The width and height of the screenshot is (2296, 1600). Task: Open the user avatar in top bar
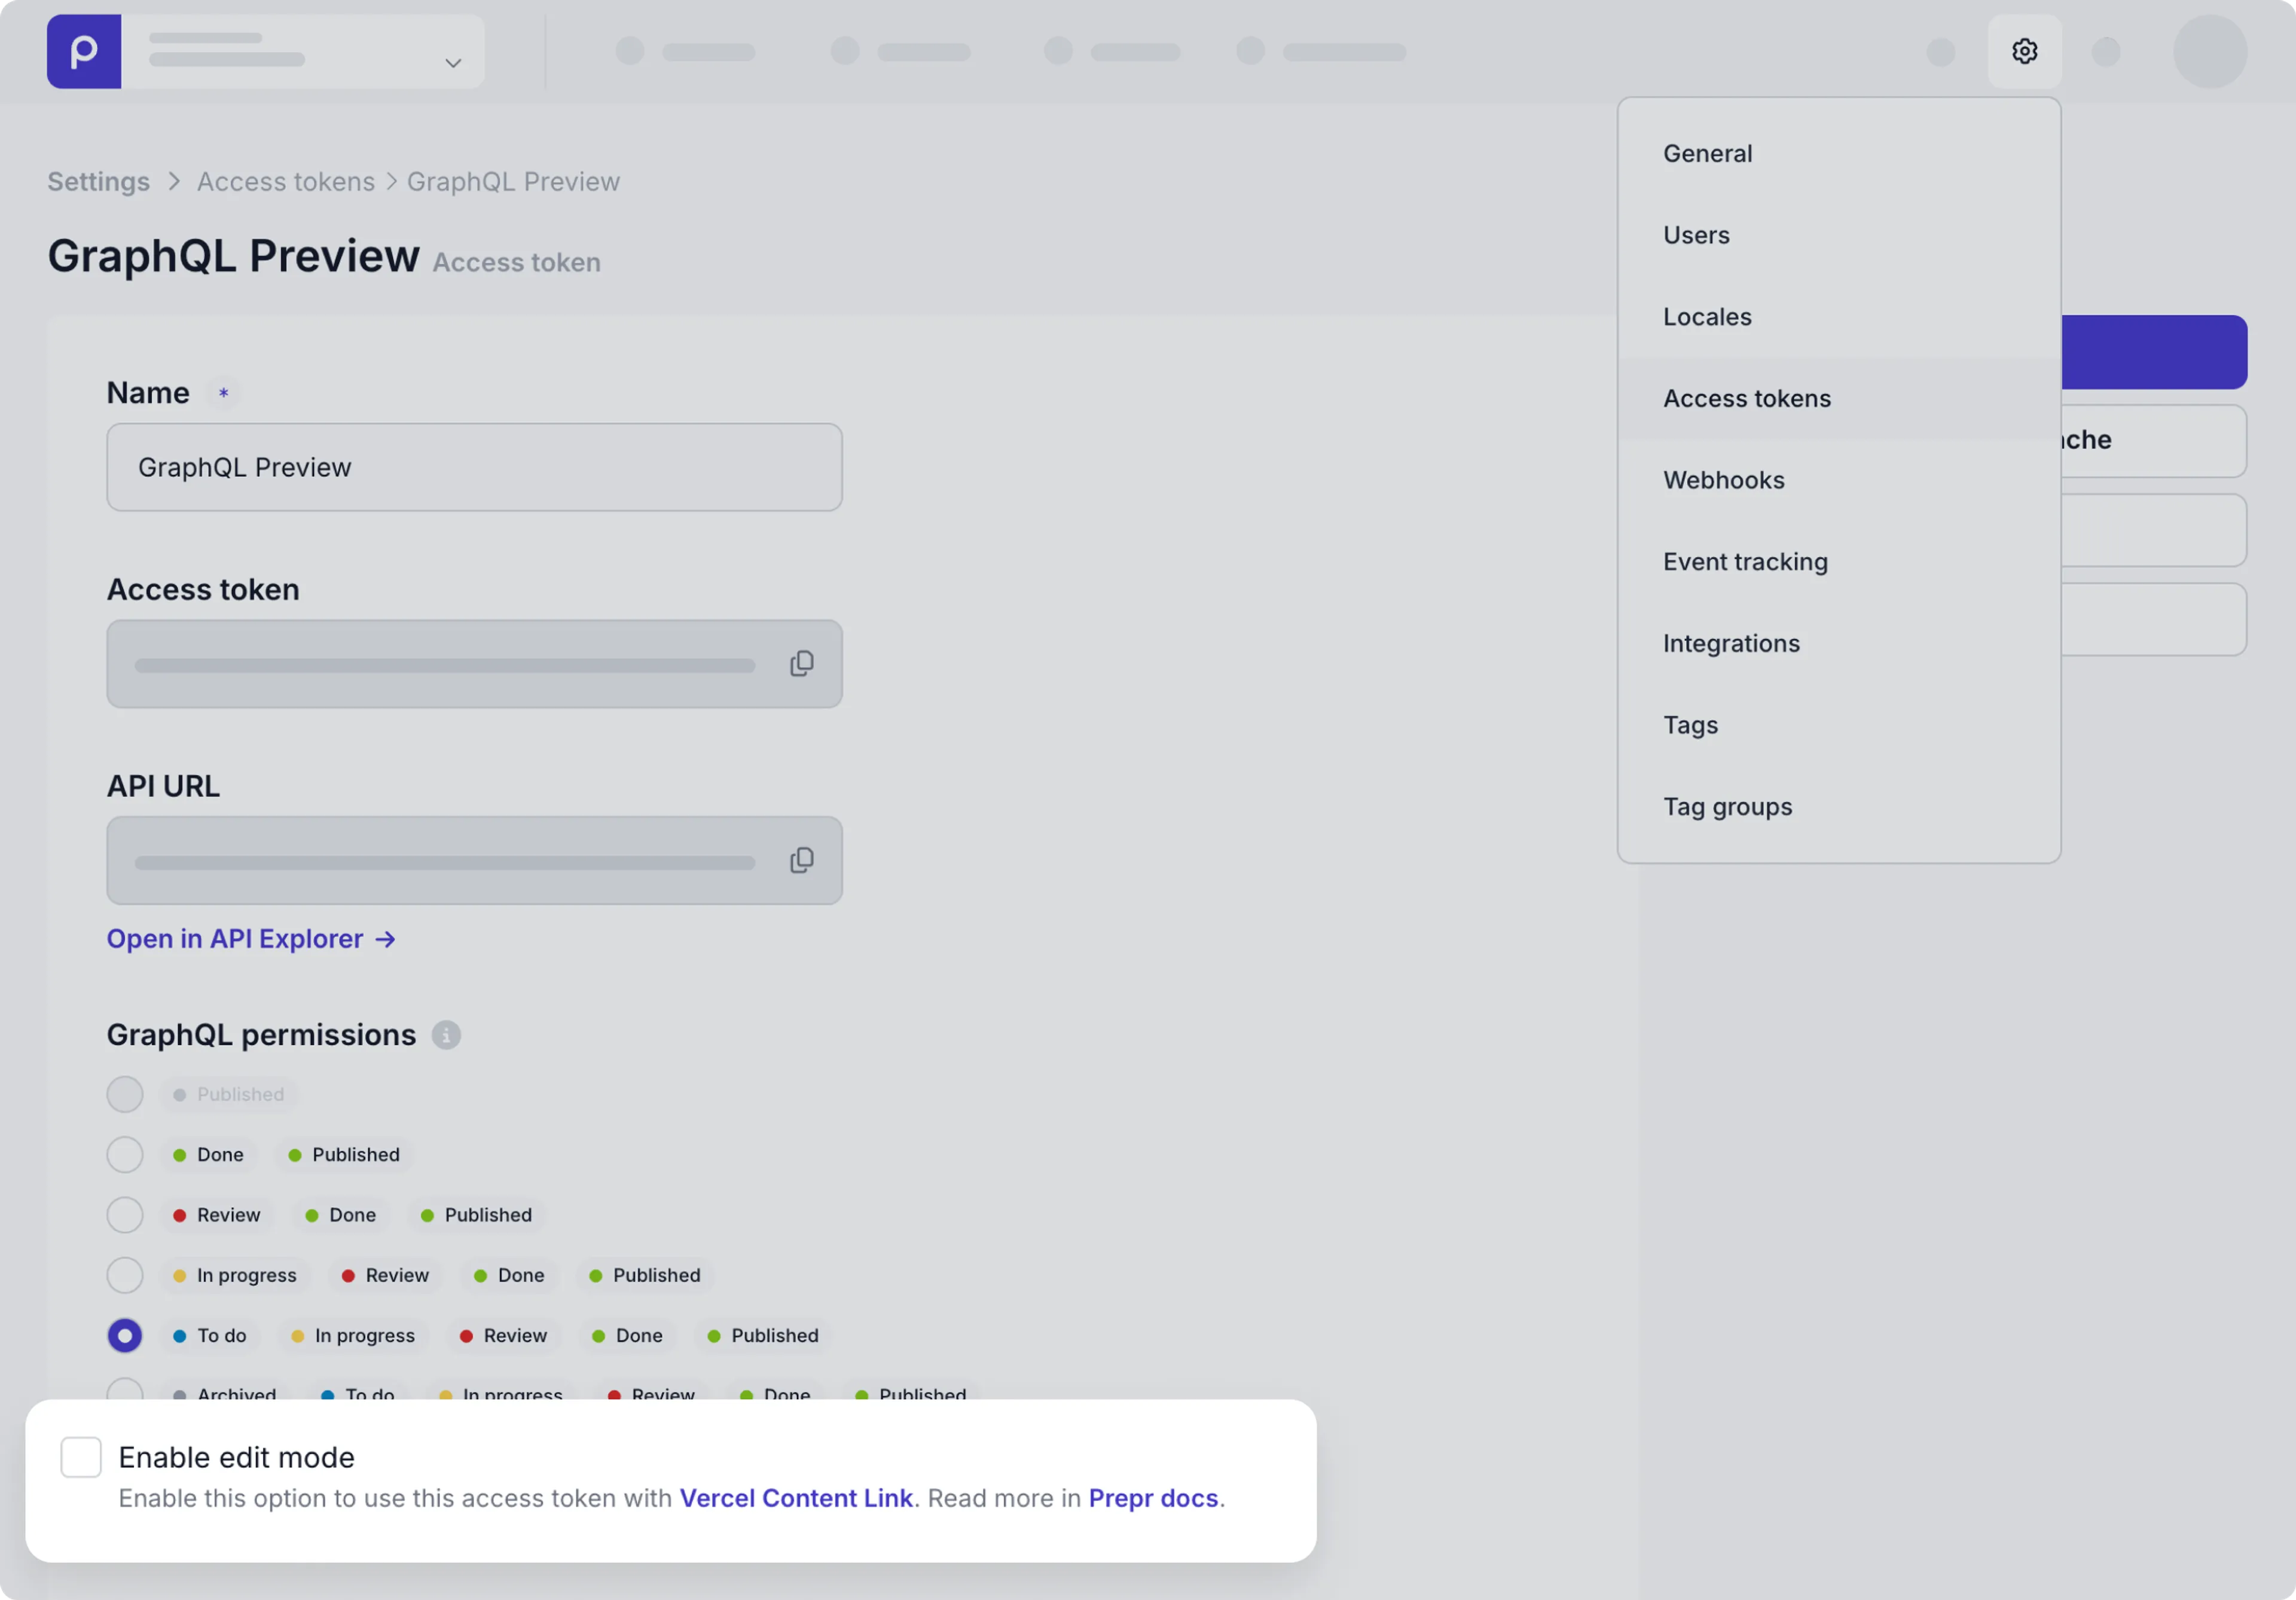tap(2209, 51)
